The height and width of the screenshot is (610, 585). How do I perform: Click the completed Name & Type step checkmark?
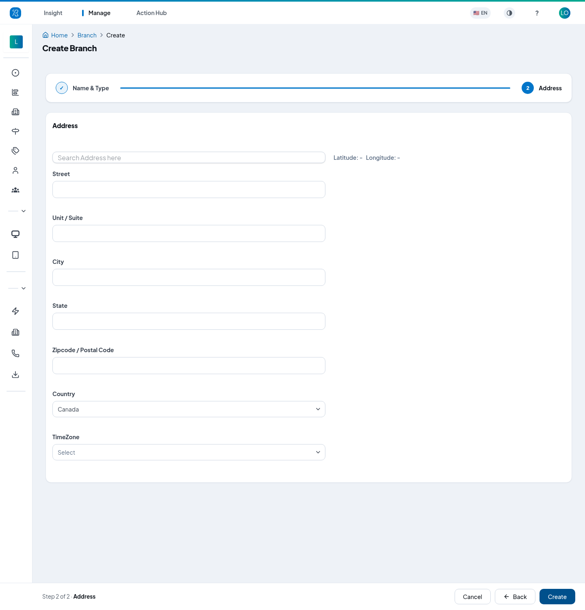62,88
